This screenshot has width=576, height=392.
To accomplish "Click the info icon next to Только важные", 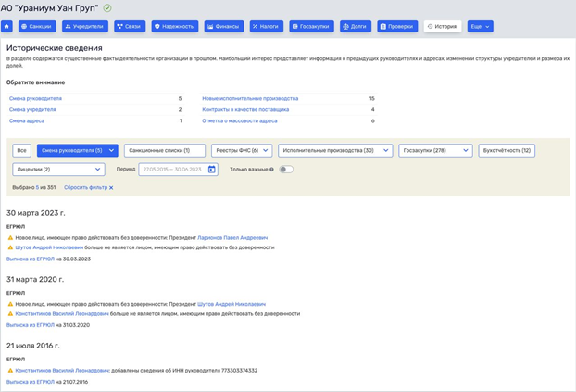I will pyautogui.click(x=271, y=170).
